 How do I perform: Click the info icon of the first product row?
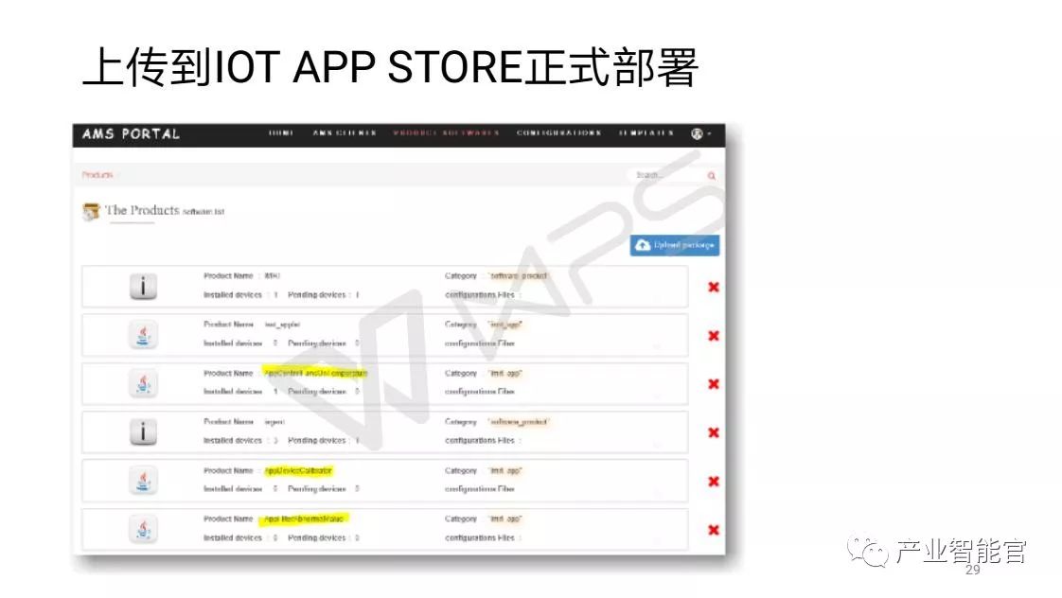pyautogui.click(x=143, y=287)
